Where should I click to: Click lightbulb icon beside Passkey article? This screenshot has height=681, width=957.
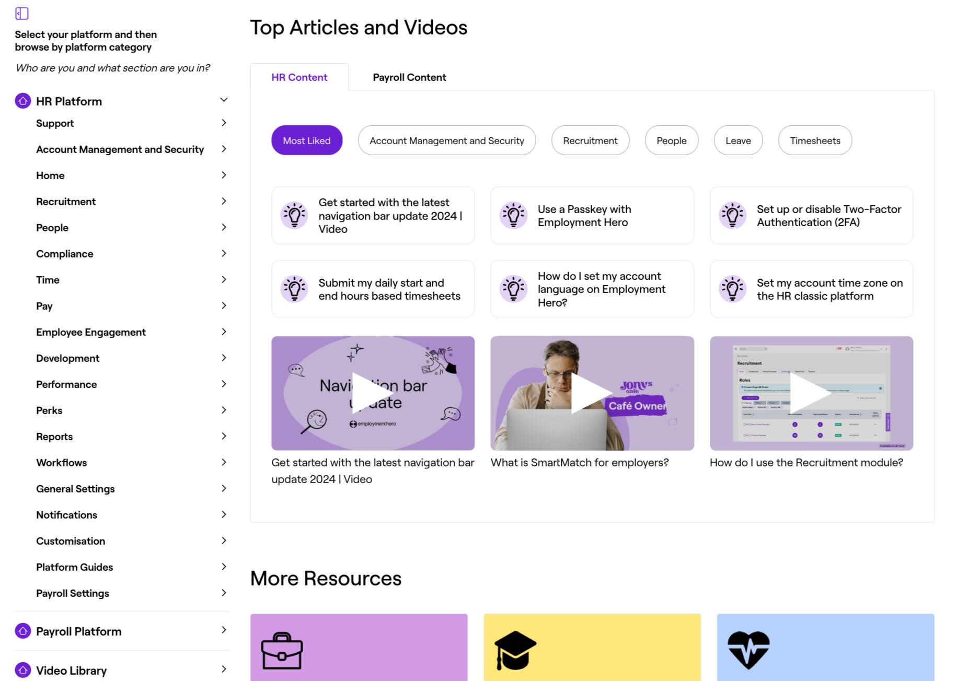pyautogui.click(x=513, y=215)
